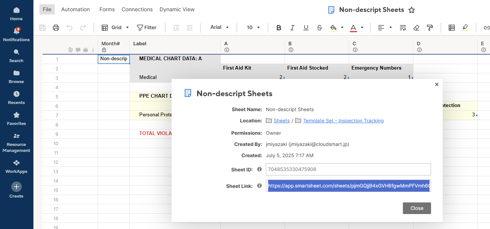Open Recents in sidebar
The width and height of the screenshot is (490, 229).
click(17, 98)
